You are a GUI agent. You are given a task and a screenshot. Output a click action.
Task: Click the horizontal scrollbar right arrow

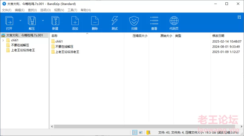click(242, 127)
